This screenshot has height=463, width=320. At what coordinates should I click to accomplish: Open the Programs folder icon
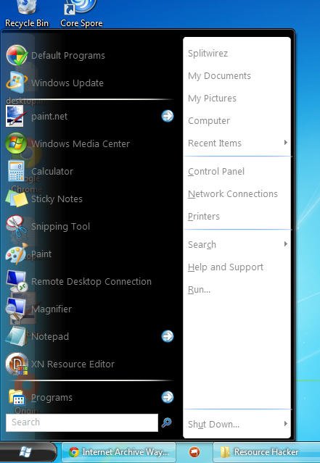tap(17, 398)
